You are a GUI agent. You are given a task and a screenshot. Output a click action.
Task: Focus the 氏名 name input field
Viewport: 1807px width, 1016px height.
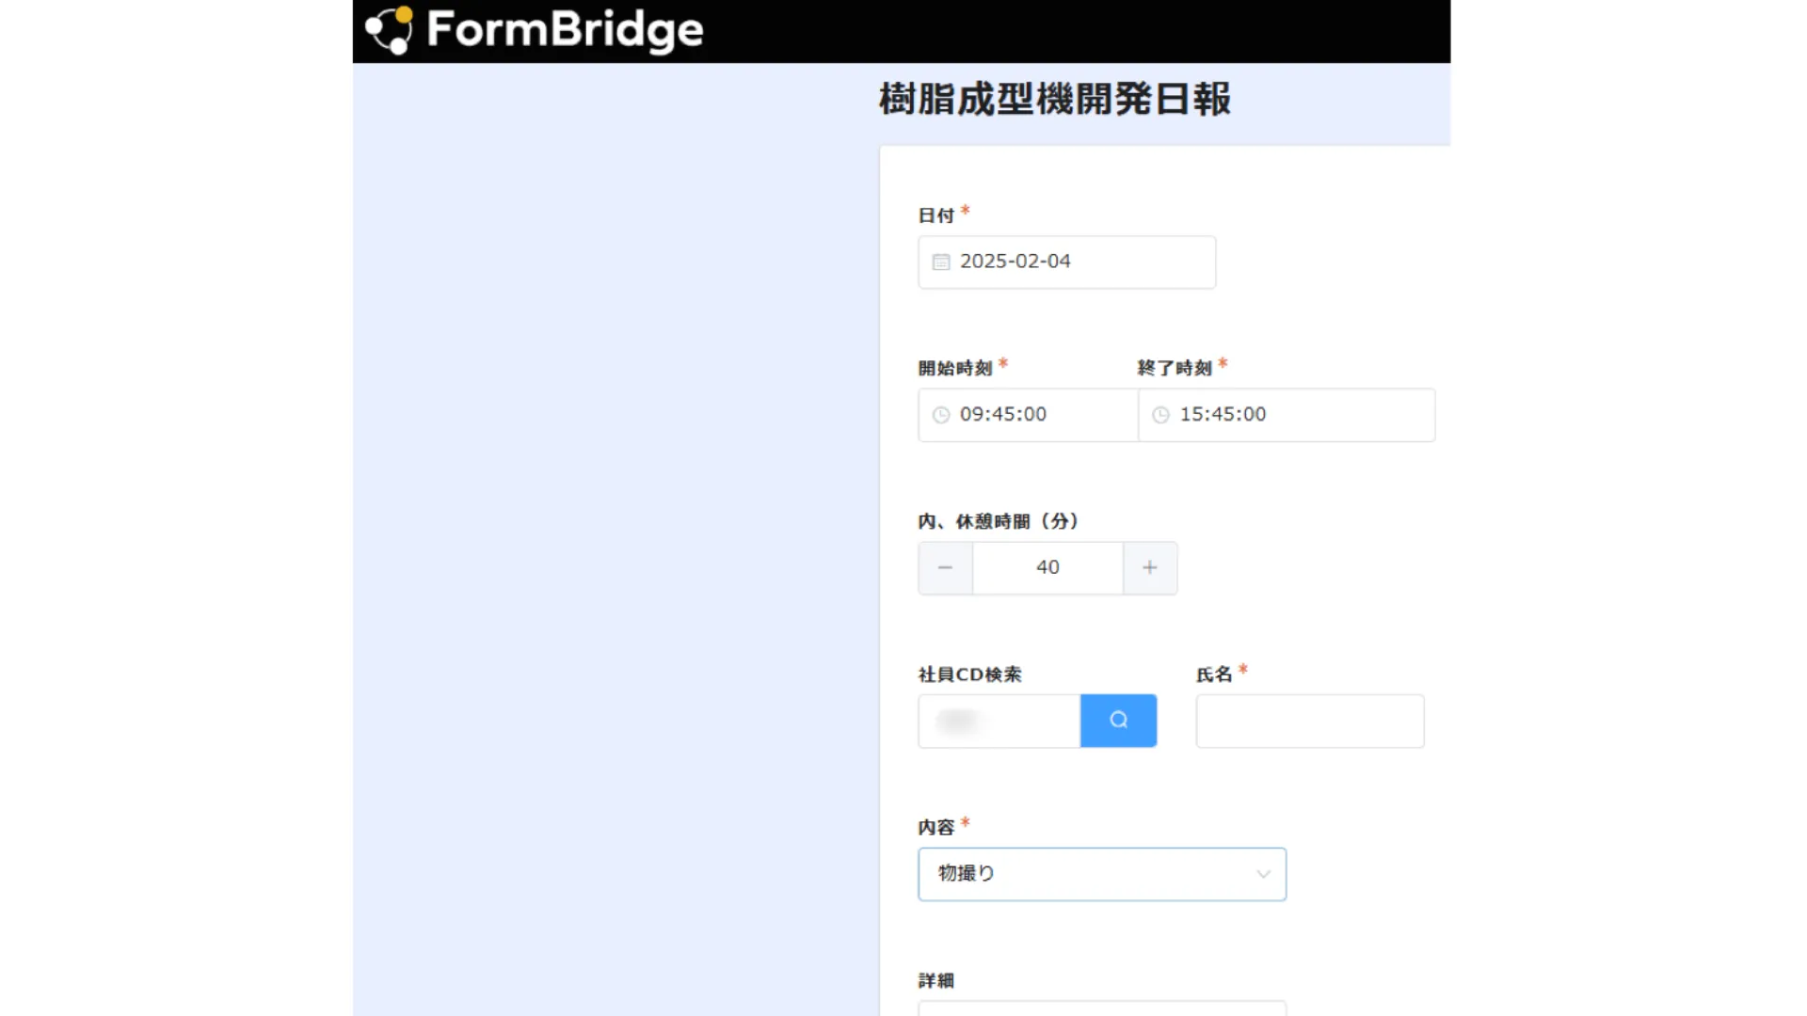pos(1309,722)
